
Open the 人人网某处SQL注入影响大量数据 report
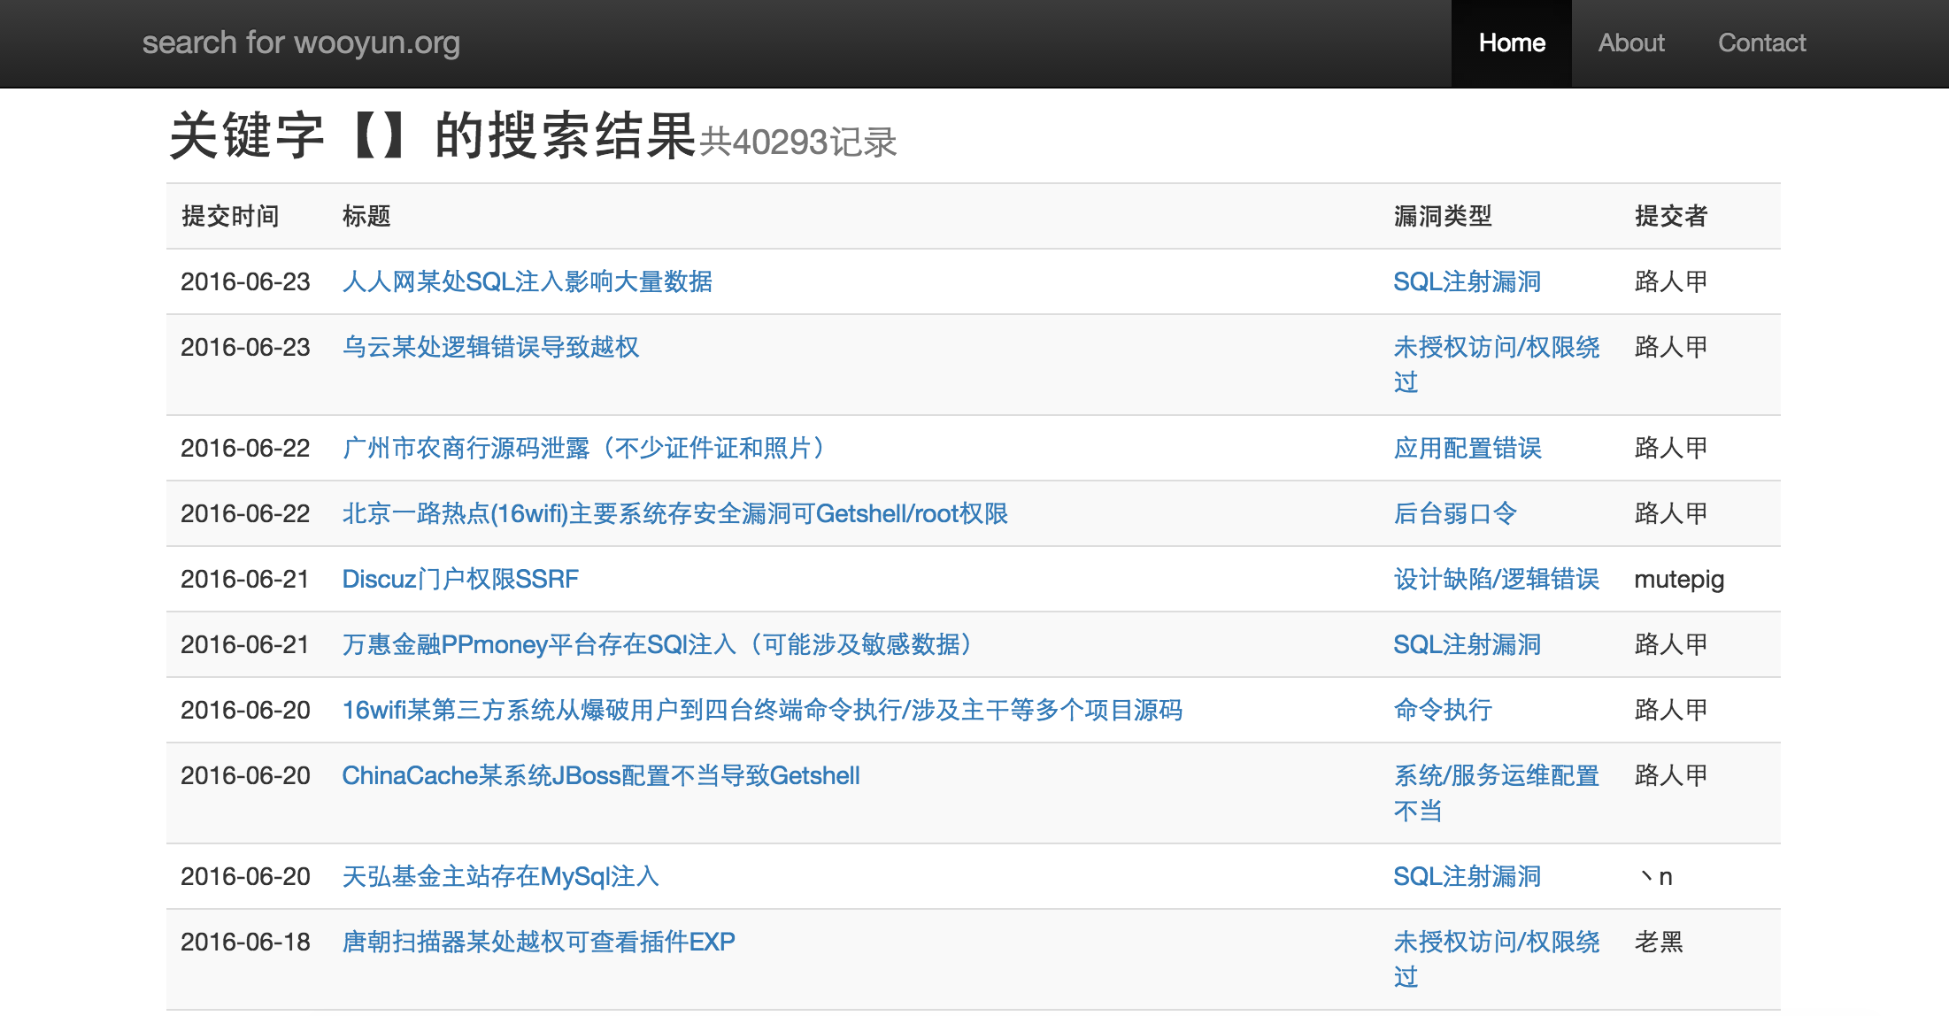tap(527, 282)
